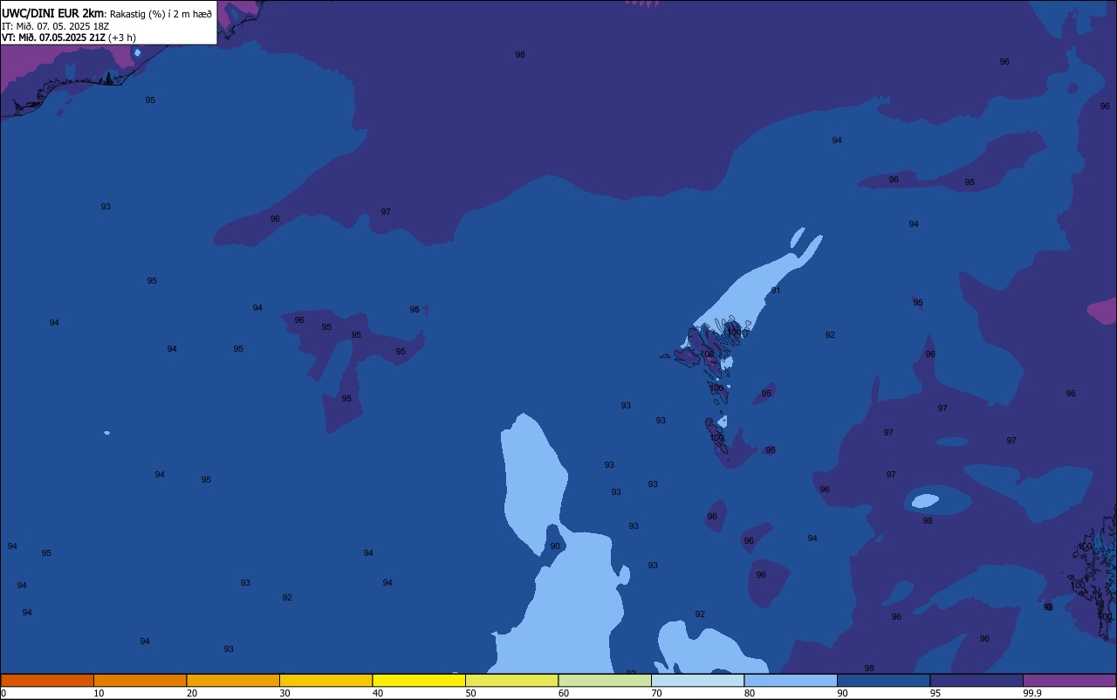Click the legend tick label '50'

[470, 693]
